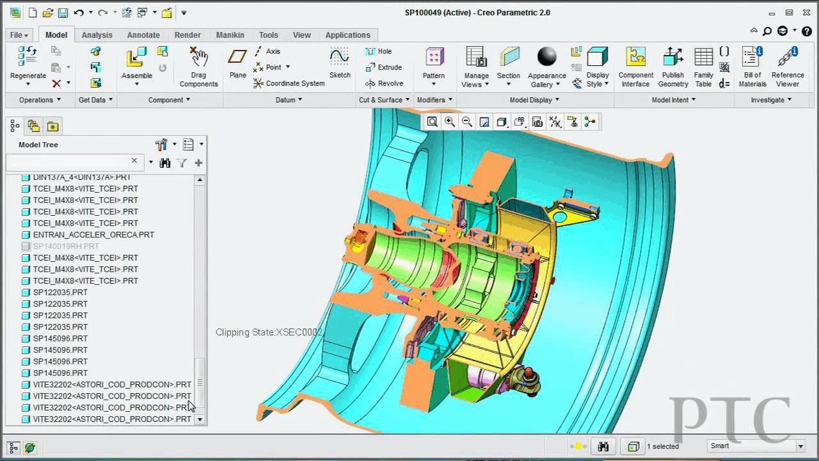Viewport: 819px width, 461px height.
Task: Click the Display Style cube icon
Action: [x=598, y=56]
